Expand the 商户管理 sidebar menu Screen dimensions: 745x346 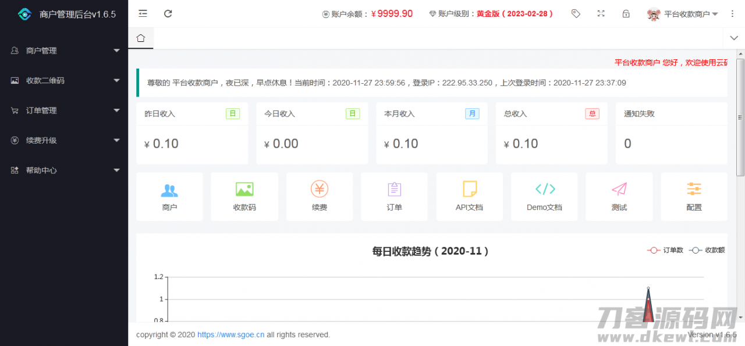coord(64,51)
